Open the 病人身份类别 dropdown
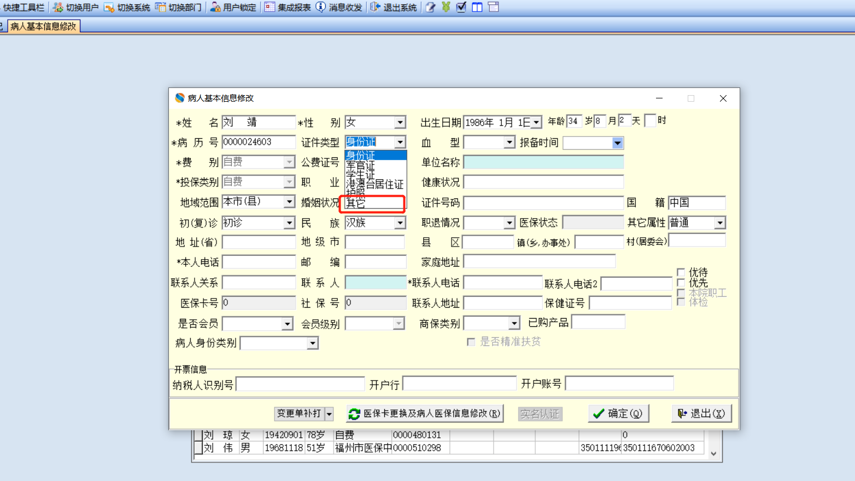This screenshot has height=481, width=855. [313, 343]
